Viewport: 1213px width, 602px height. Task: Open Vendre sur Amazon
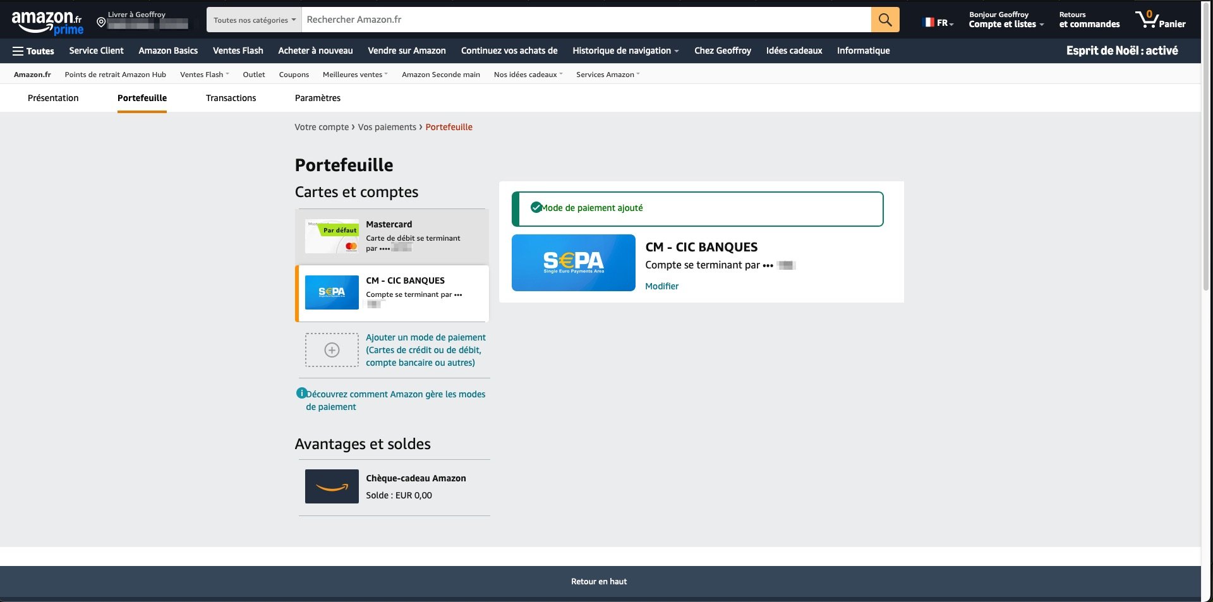[407, 51]
